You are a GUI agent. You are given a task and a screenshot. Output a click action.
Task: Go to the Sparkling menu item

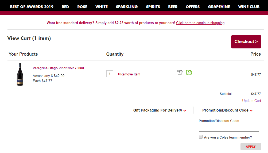coord(127,7)
